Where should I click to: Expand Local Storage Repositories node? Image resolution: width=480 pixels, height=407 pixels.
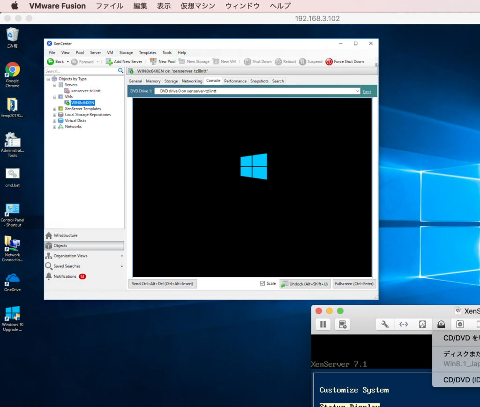point(54,115)
